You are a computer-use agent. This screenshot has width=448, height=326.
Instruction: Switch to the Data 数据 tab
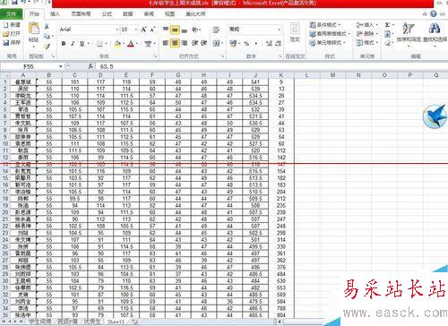128,13
